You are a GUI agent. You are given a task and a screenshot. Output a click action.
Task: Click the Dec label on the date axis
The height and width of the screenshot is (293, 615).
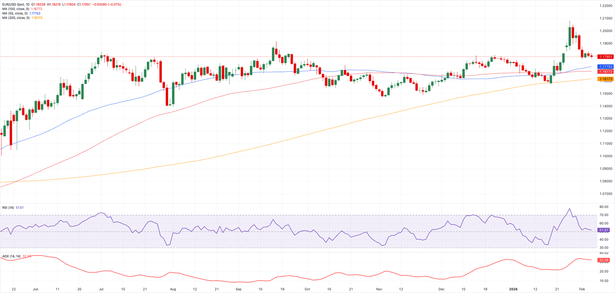[x=441, y=288]
